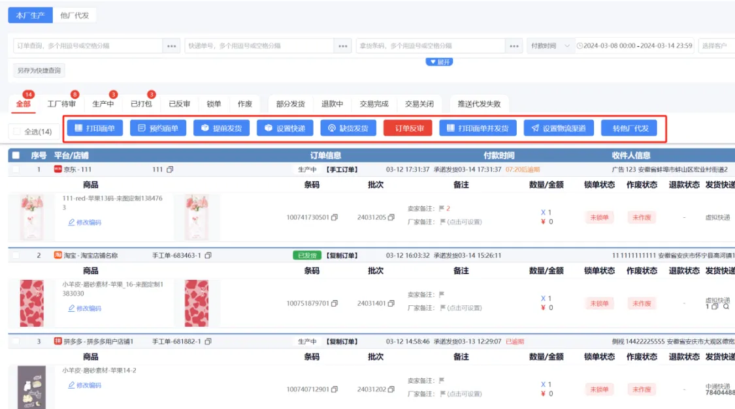Switch to the 他厂代发 tab
The image size is (735, 409).
coord(74,15)
